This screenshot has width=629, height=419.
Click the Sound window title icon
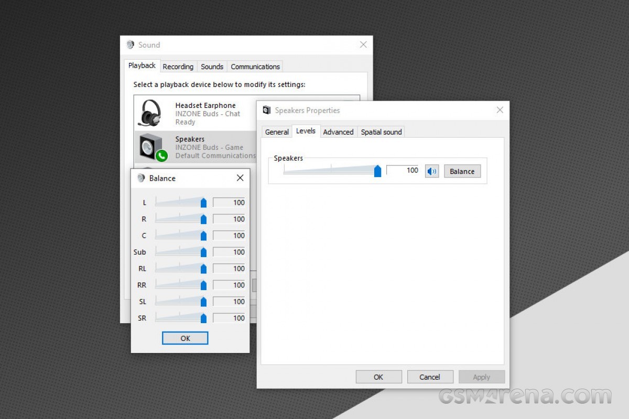[x=131, y=45]
